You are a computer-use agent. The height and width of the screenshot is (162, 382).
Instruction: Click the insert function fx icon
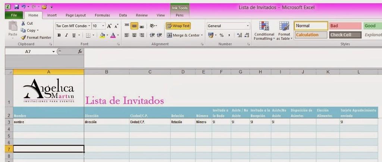click(80, 52)
